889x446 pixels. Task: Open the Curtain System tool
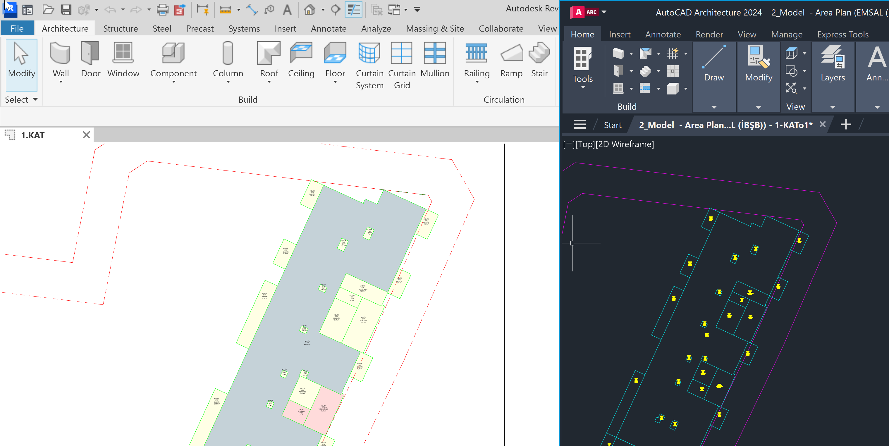(369, 66)
